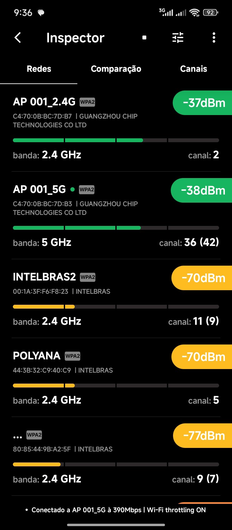Screen dimensions: 232x530
Task: Stop the scan with the square icon
Action: (144, 38)
